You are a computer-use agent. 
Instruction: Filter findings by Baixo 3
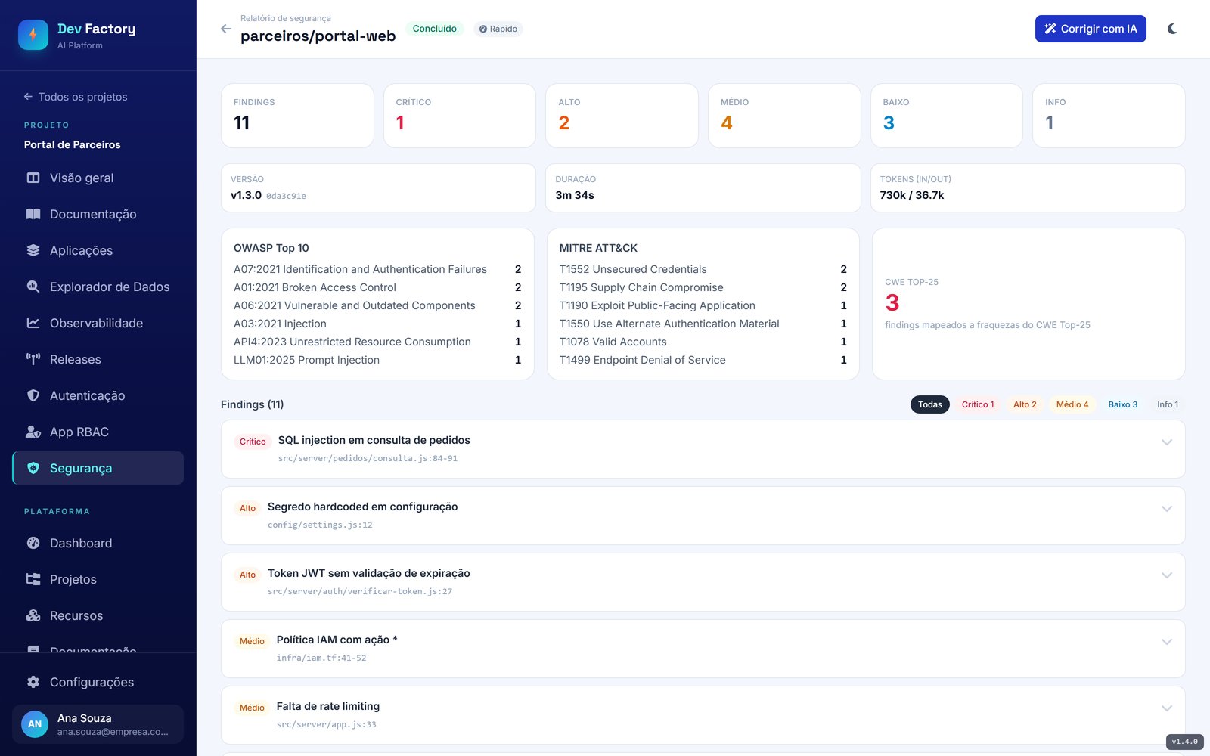point(1123,404)
